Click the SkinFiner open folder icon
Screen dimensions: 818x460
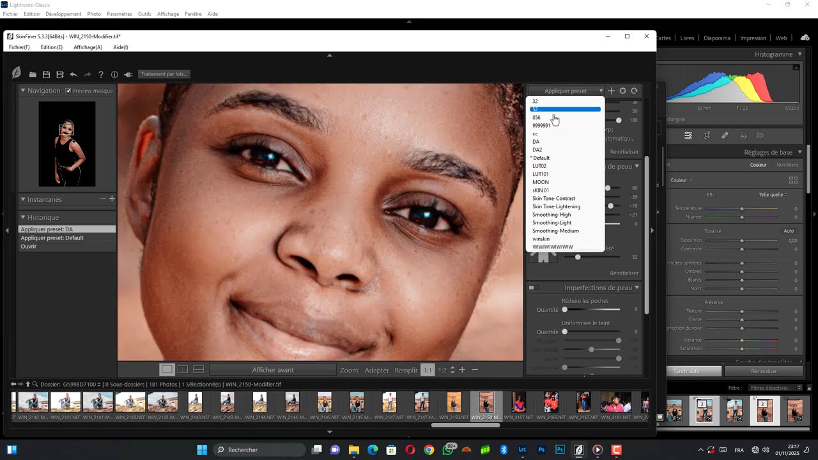(33, 75)
